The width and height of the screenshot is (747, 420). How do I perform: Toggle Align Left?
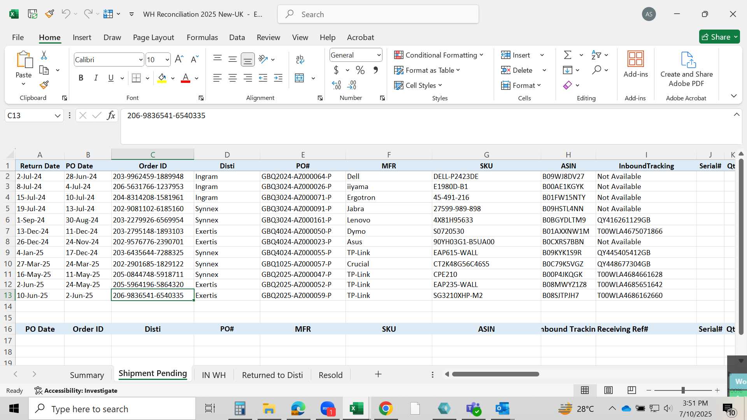click(x=217, y=78)
